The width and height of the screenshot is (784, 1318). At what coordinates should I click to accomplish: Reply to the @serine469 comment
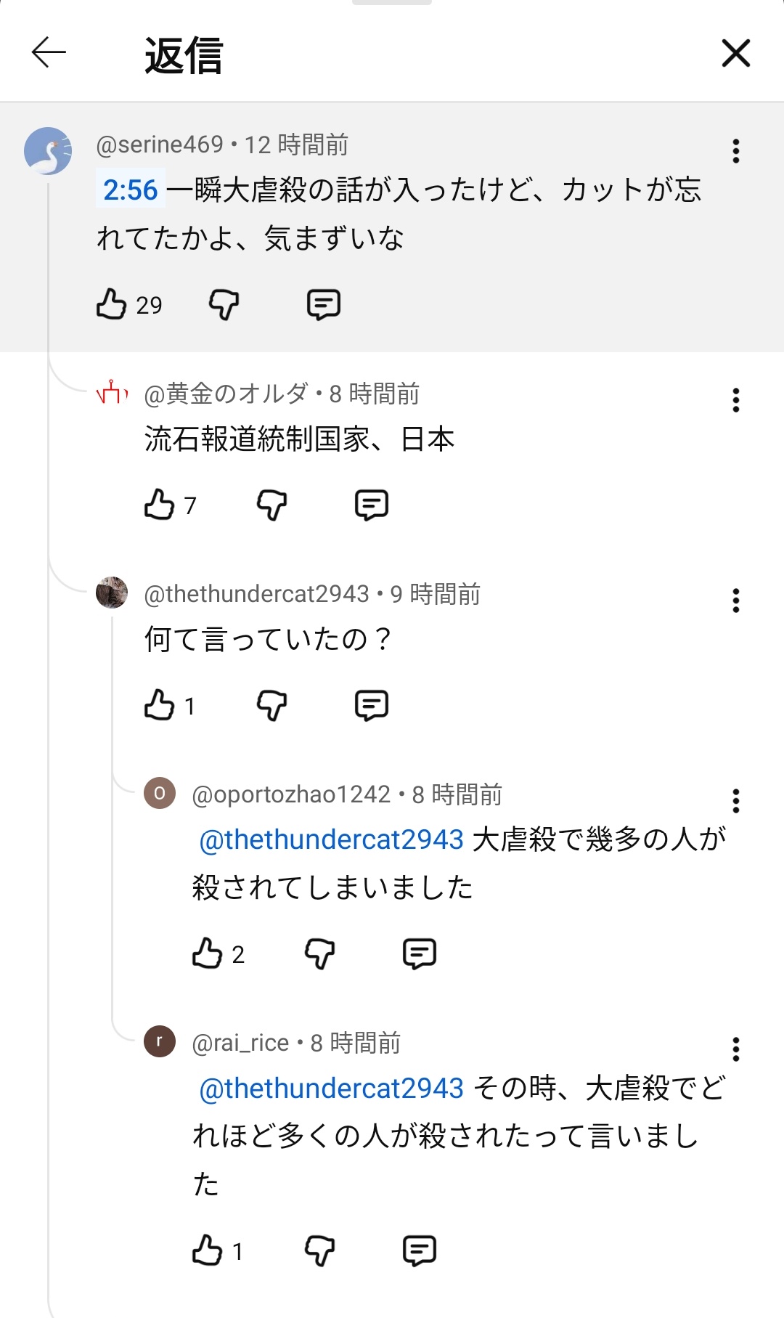pyautogui.click(x=323, y=304)
